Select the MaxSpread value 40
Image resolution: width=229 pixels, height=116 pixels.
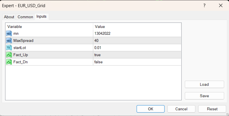[x=97, y=40]
